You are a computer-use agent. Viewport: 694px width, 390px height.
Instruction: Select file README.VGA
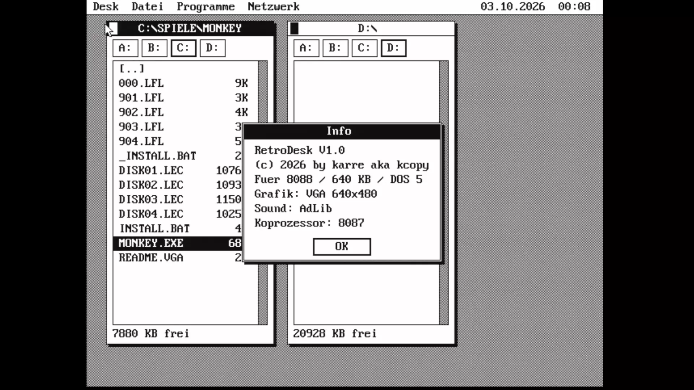[178, 257]
